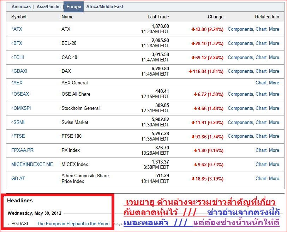Click More for DAX
The image size is (287, 232).
(274, 71)
